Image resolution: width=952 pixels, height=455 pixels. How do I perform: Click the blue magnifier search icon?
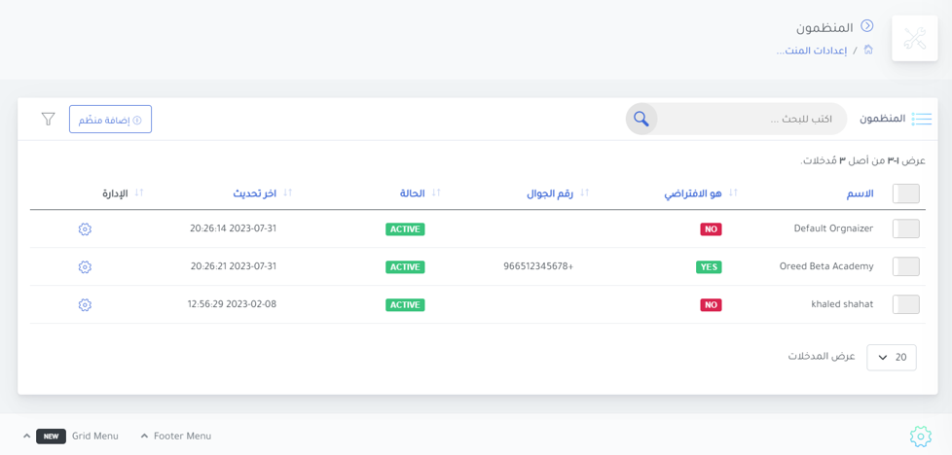[x=641, y=119]
